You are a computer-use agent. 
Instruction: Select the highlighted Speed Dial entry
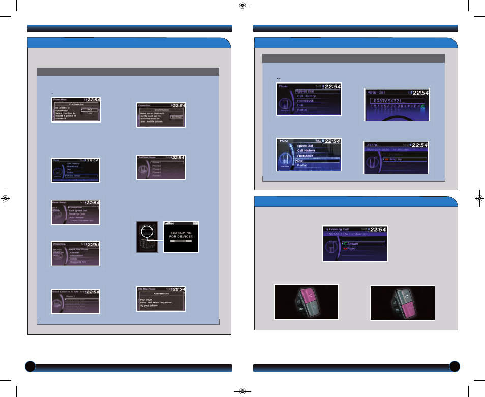(317, 91)
